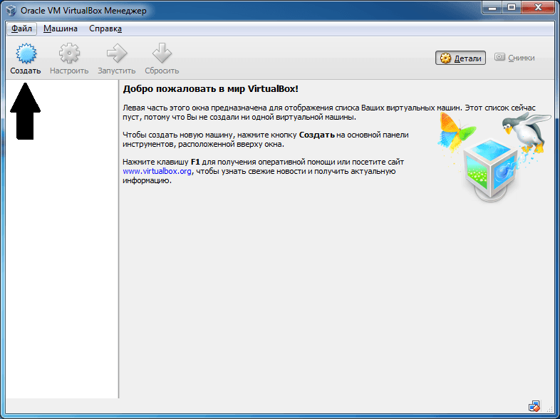Click the VirtualBox cube icon in title bar

coord(11,11)
